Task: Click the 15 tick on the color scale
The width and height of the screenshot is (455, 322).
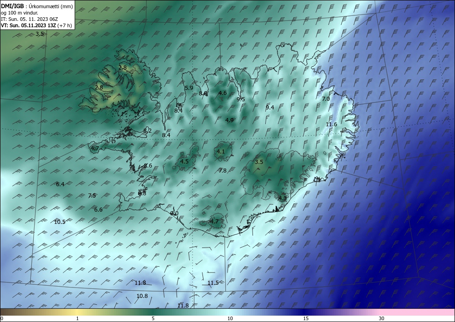Action: (306, 318)
